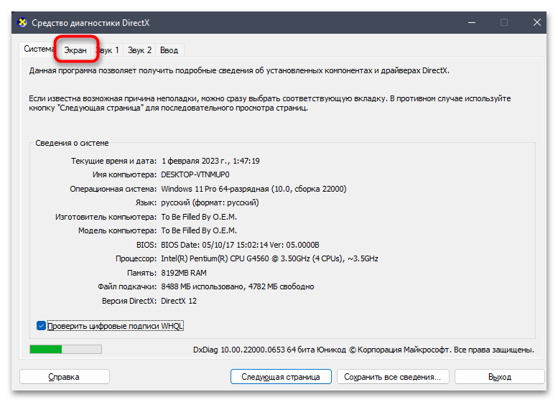Minimize the DirectX diagnostic window
The height and width of the screenshot is (402, 558).
click(x=472, y=22)
